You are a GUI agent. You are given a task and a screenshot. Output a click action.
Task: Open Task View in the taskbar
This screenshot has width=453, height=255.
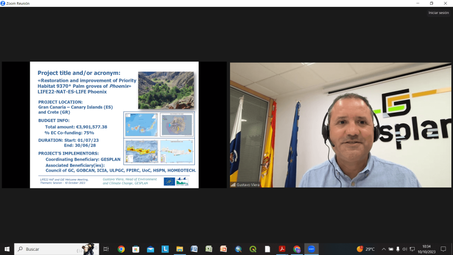(106, 249)
